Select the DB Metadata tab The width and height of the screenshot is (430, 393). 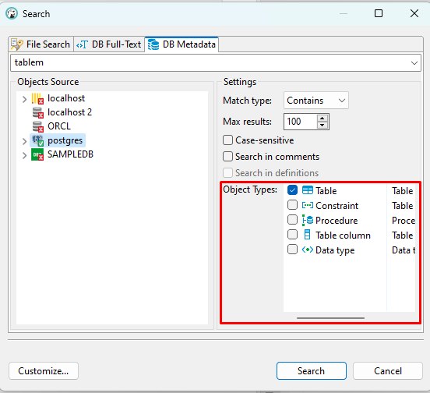[x=182, y=44]
